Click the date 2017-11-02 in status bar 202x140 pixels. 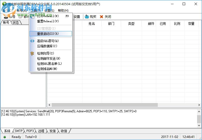point(169,137)
